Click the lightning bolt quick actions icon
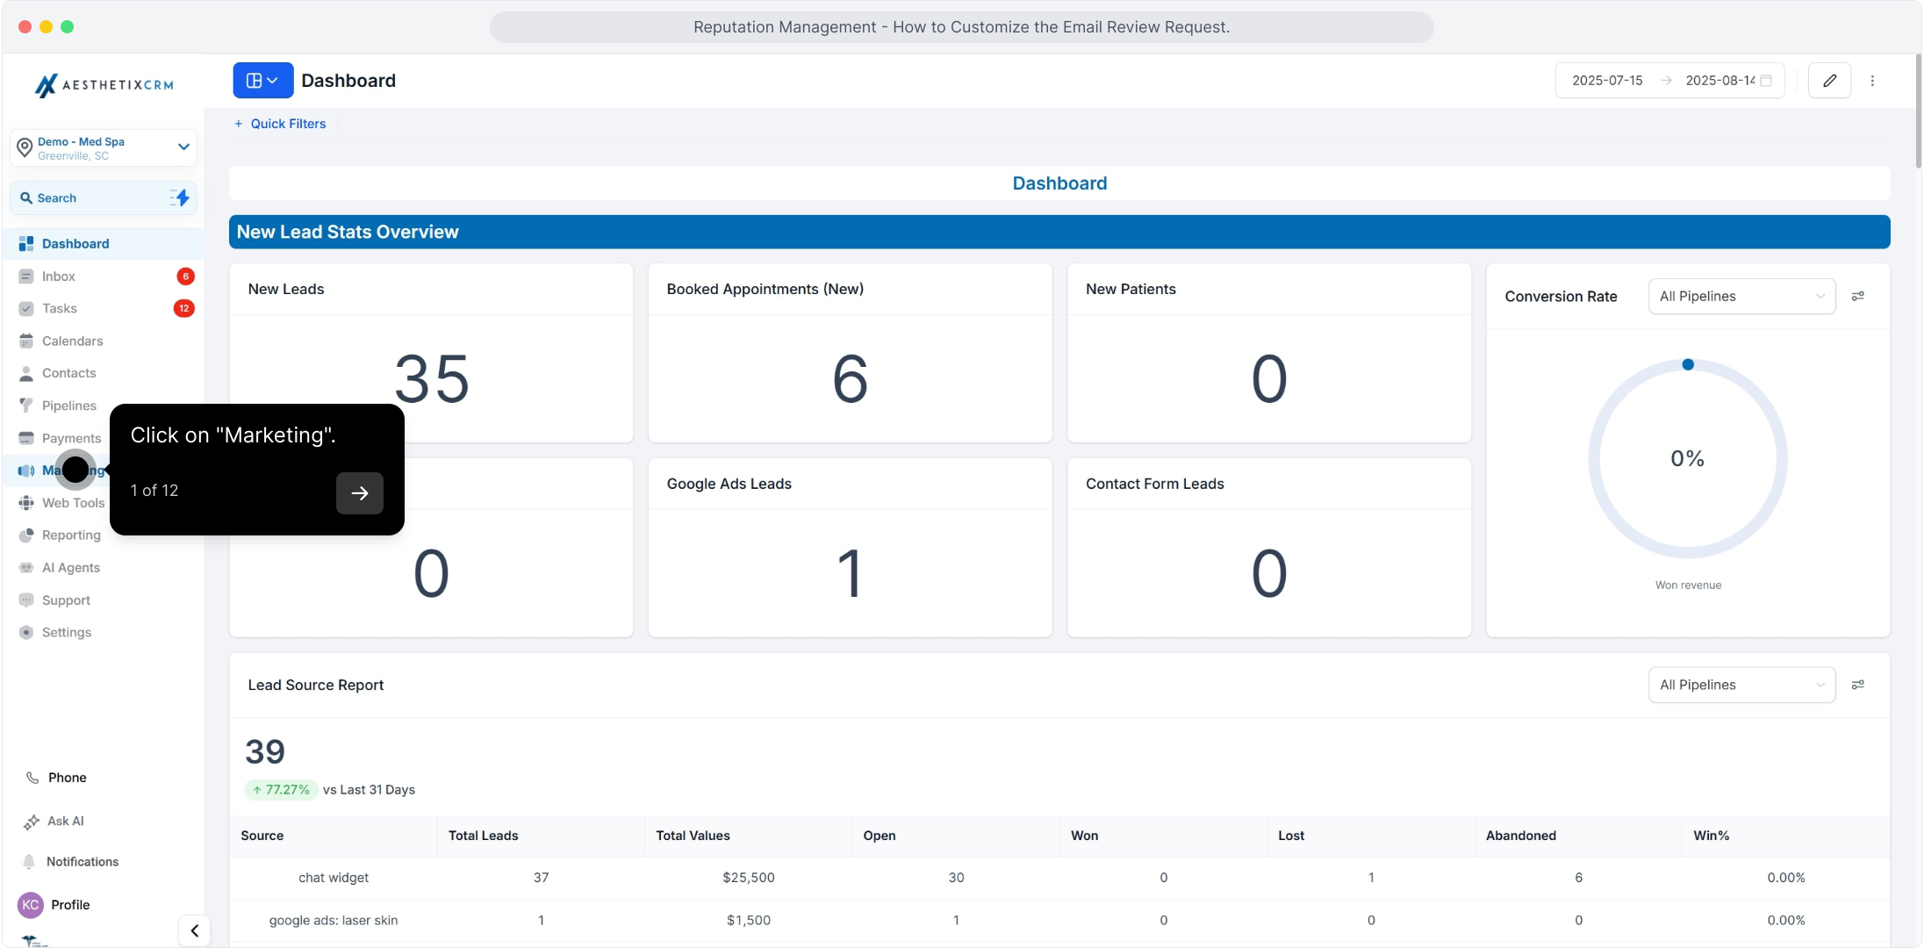 click(x=180, y=197)
